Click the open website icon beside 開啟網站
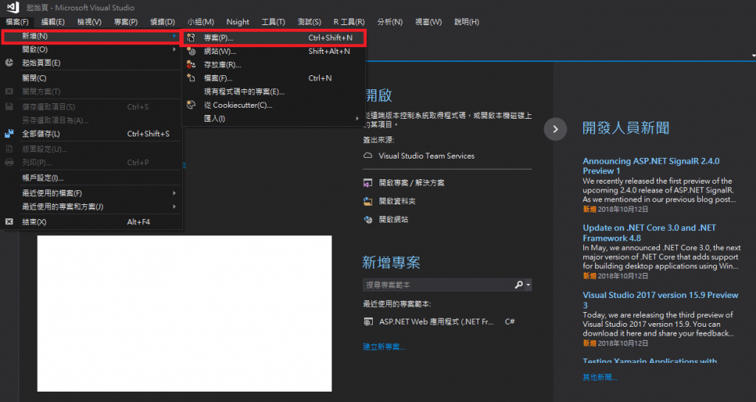The width and height of the screenshot is (756, 402). [368, 220]
